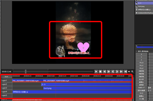Click the Y軸回転 parameter button
Image resolution: width=153 pixels, height=101 pixels.
[x=141, y=74]
